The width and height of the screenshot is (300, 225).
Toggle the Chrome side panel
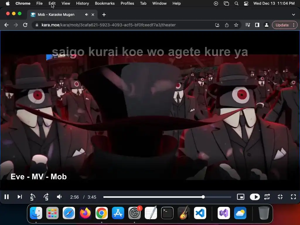point(257,25)
